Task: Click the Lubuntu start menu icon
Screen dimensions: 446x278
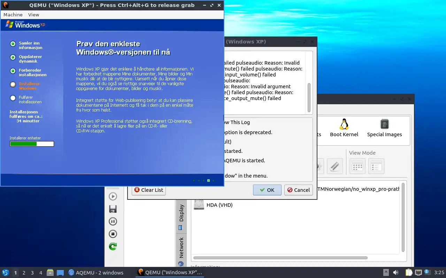Action: 5,272
